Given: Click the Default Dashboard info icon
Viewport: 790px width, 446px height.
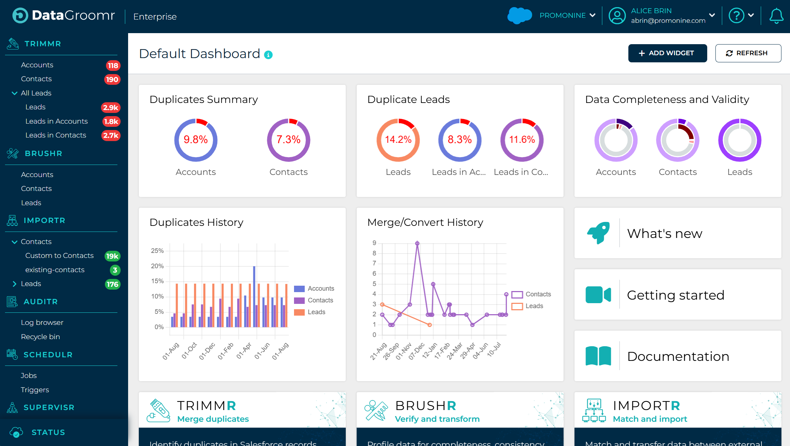Looking at the screenshot, I should pyautogui.click(x=268, y=55).
